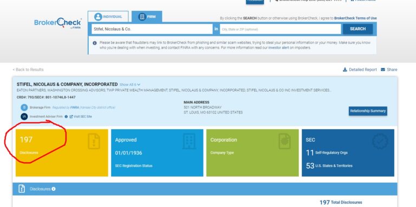
Task: Focus the firm name search field
Action: pyautogui.click(x=152, y=29)
